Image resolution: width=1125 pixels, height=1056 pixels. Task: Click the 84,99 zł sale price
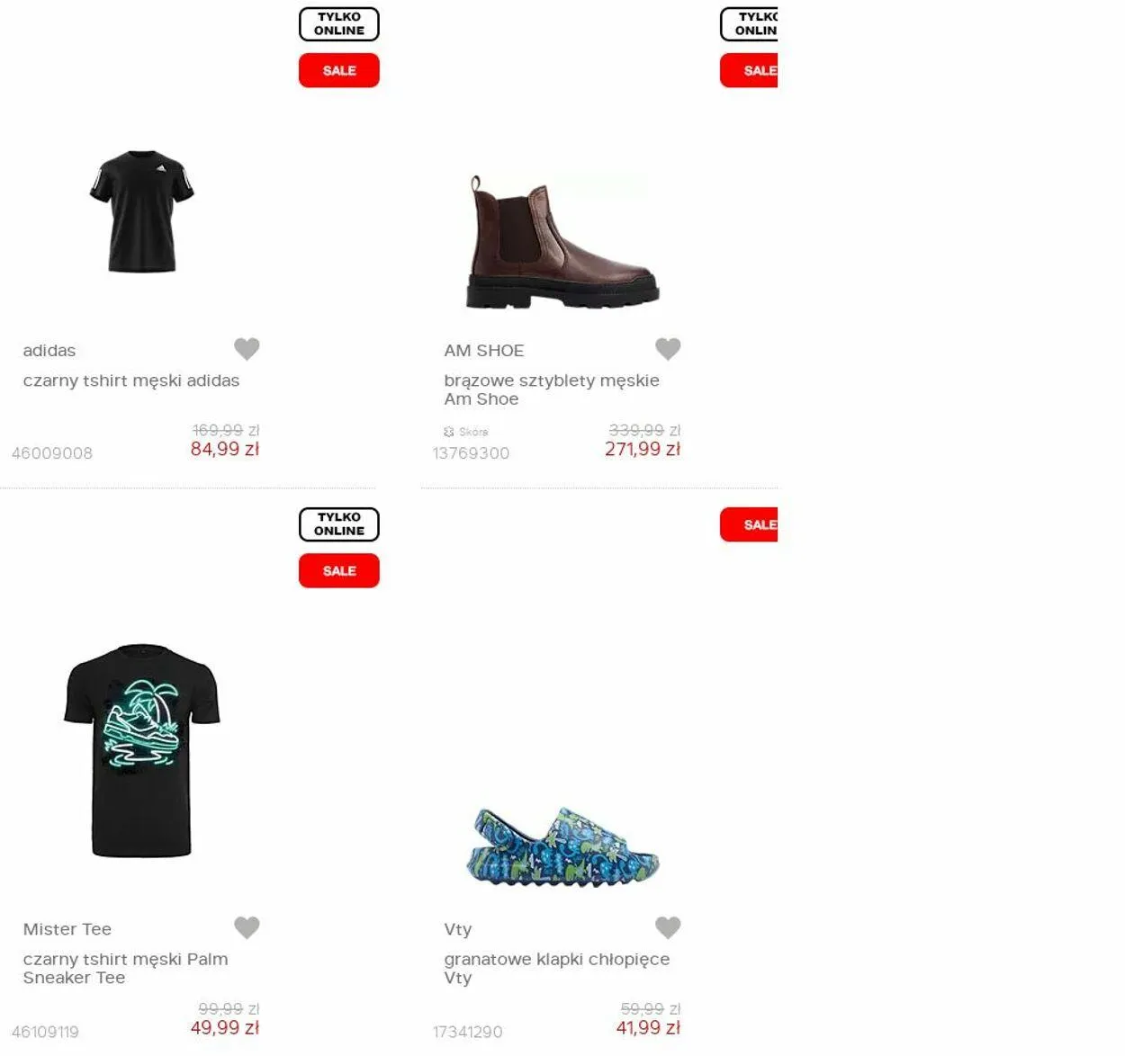pos(225,449)
